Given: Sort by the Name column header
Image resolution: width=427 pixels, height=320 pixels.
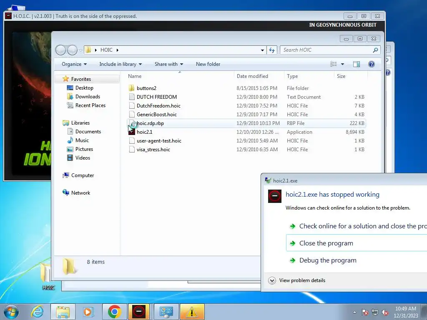Looking at the screenshot, I should 180,76.
